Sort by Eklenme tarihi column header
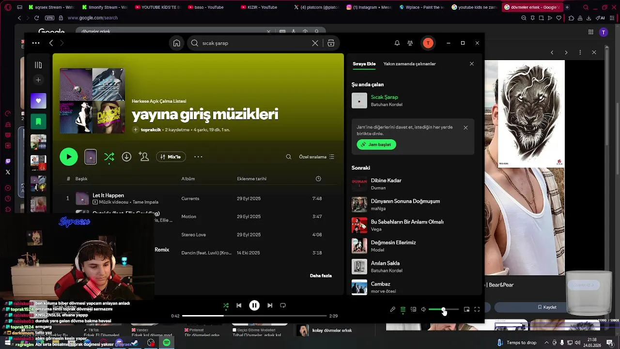Viewport: 620px width, 349px height. (251, 179)
